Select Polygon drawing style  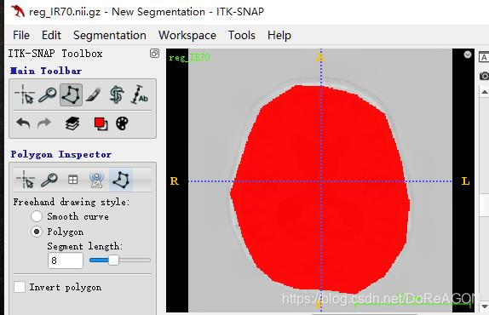pyautogui.click(x=37, y=232)
